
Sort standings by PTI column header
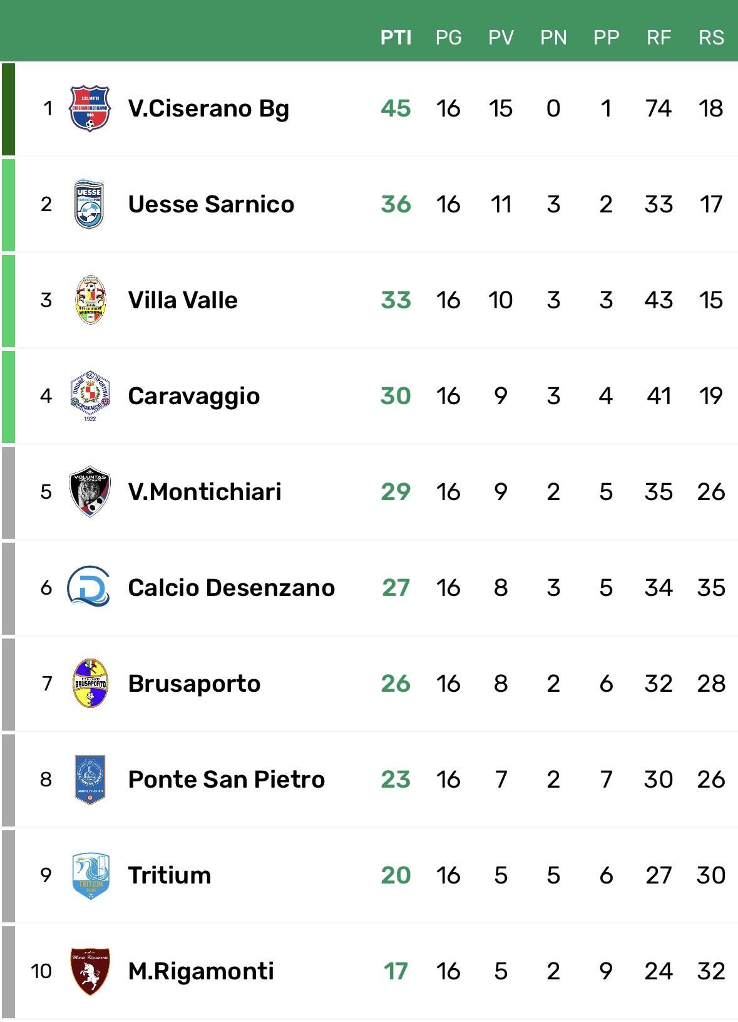pyautogui.click(x=396, y=38)
